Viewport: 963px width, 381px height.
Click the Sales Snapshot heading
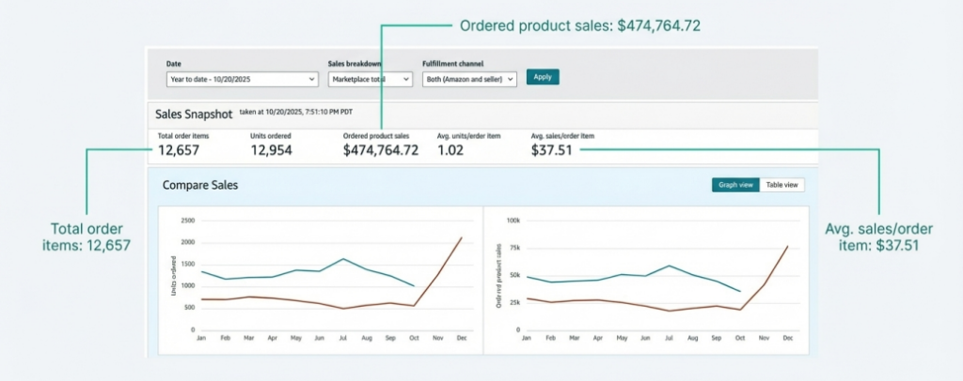coord(193,114)
